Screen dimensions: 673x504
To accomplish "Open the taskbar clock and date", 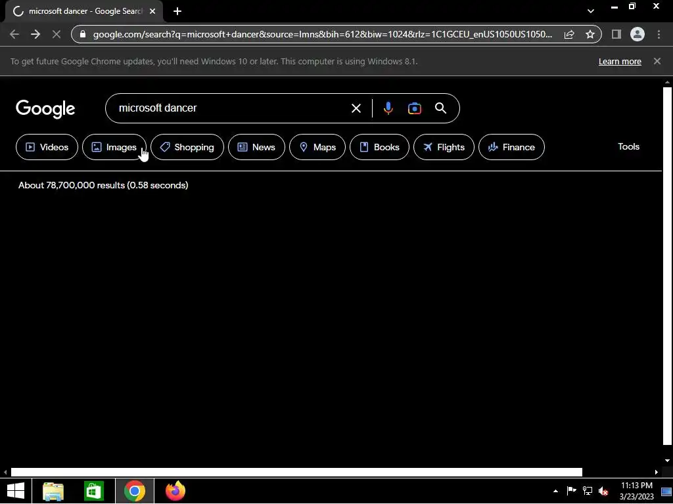I will pos(636,491).
